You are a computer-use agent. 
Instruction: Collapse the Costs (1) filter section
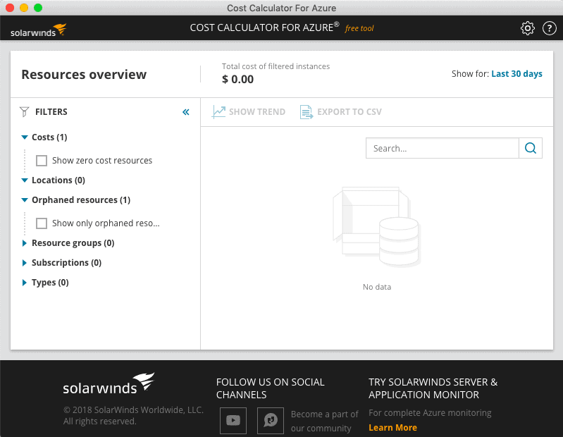25,137
